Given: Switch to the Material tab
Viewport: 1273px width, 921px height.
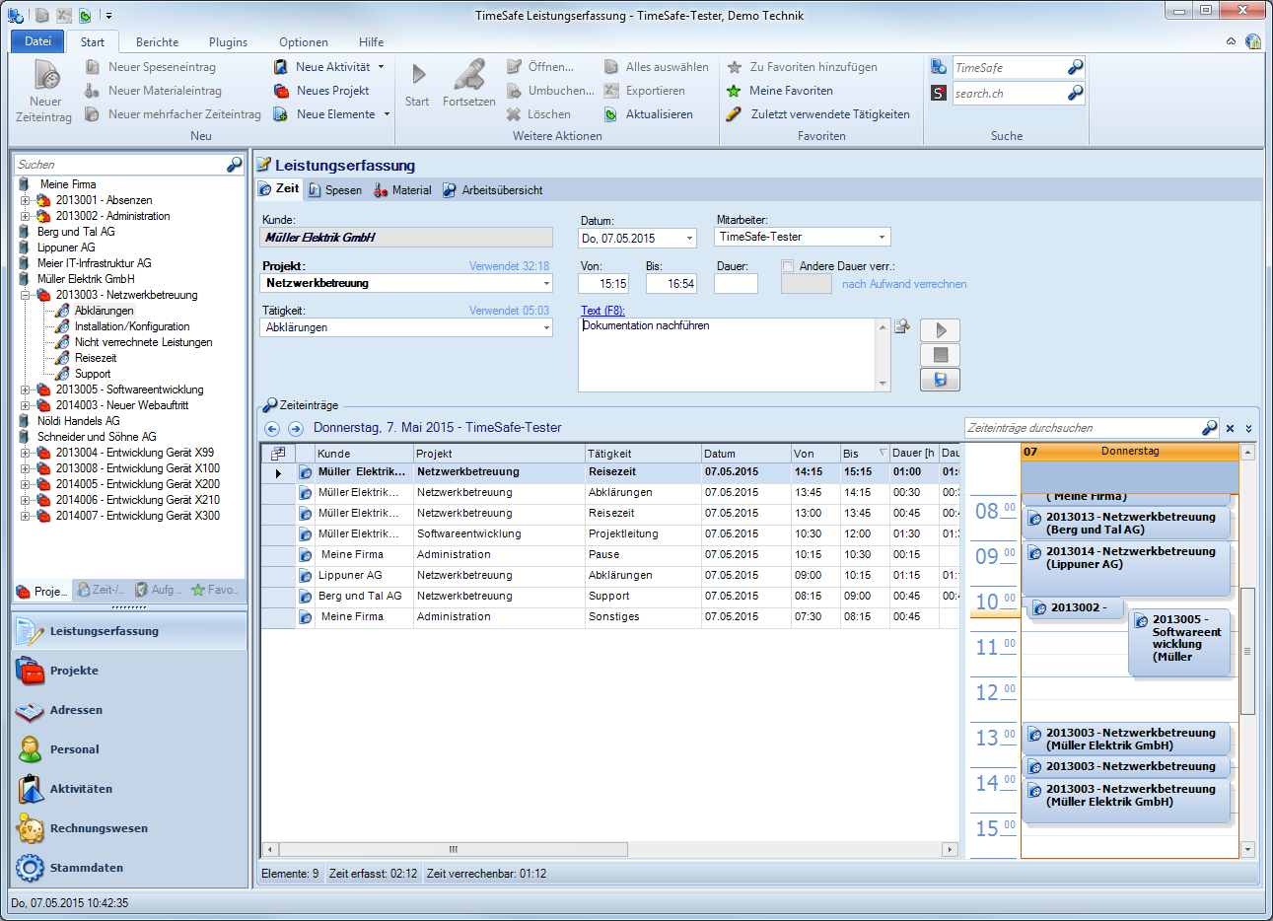Looking at the screenshot, I should (x=402, y=190).
